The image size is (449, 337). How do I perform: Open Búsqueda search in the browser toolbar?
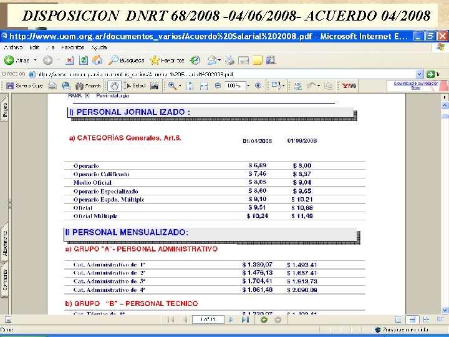(126, 61)
